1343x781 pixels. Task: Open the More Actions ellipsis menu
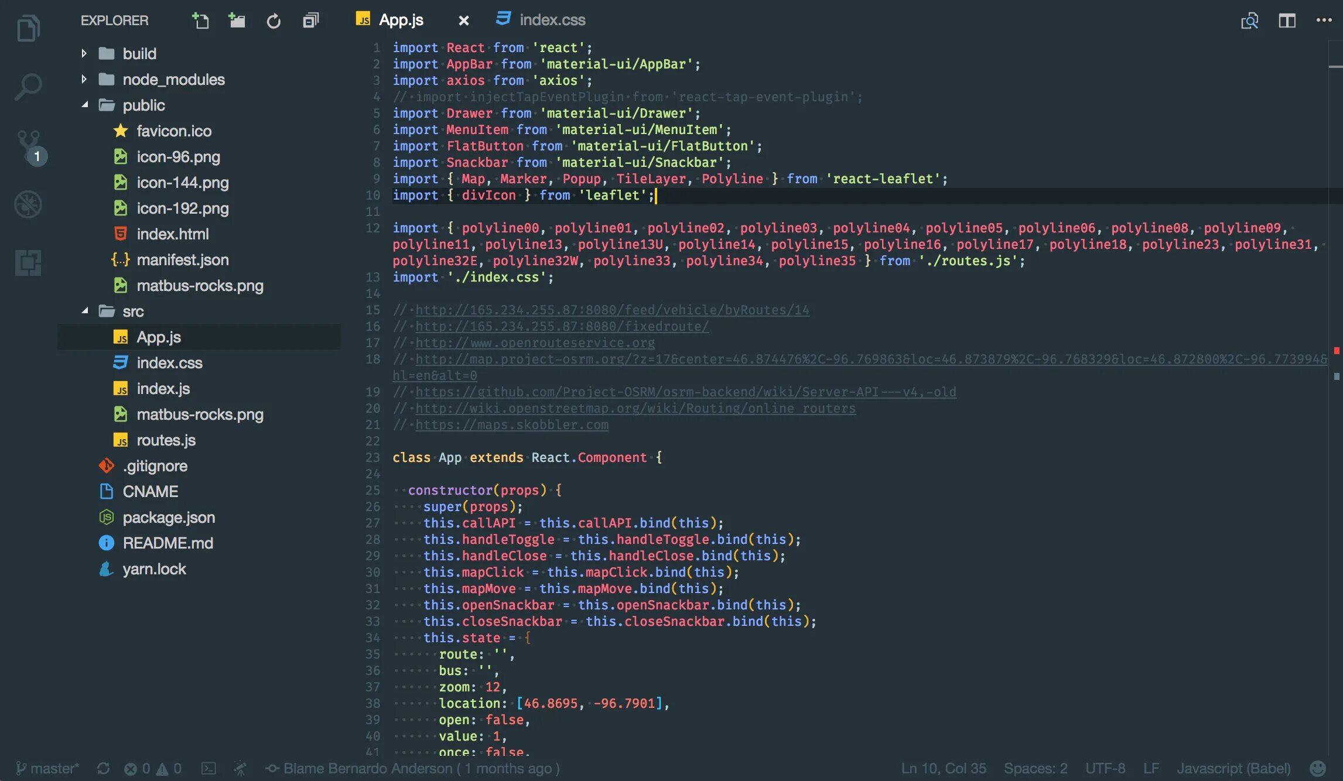1323,19
